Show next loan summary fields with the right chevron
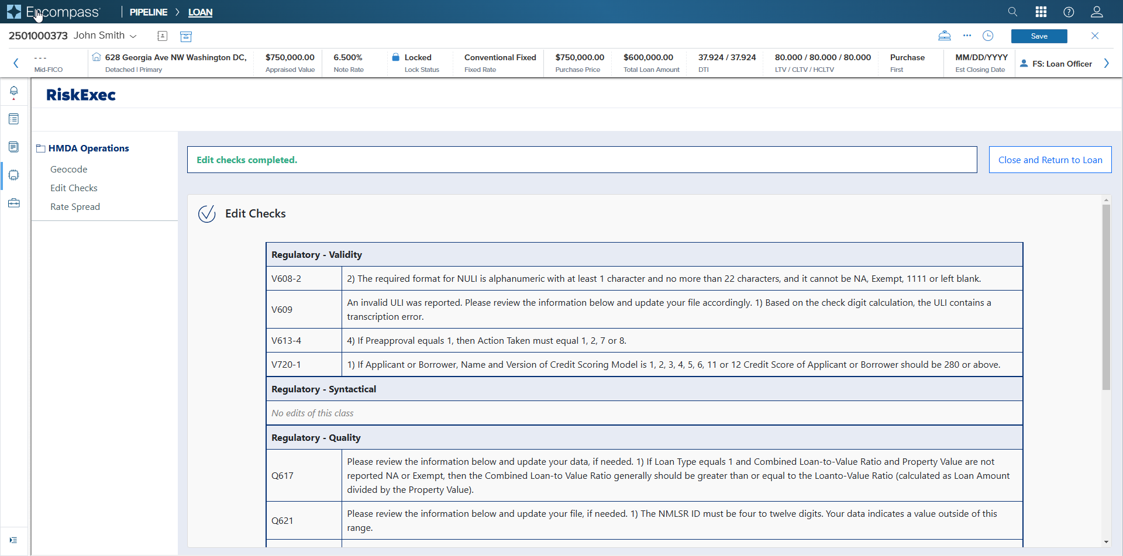 (x=1107, y=63)
